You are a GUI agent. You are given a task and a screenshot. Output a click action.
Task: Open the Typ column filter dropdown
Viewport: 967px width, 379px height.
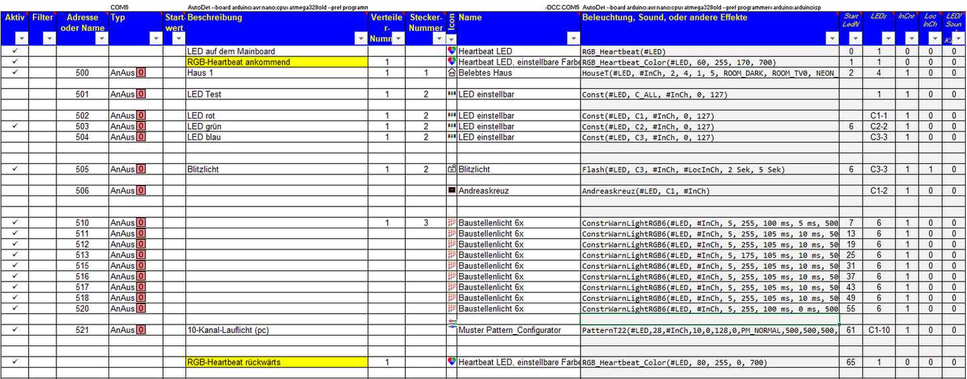[155, 40]
